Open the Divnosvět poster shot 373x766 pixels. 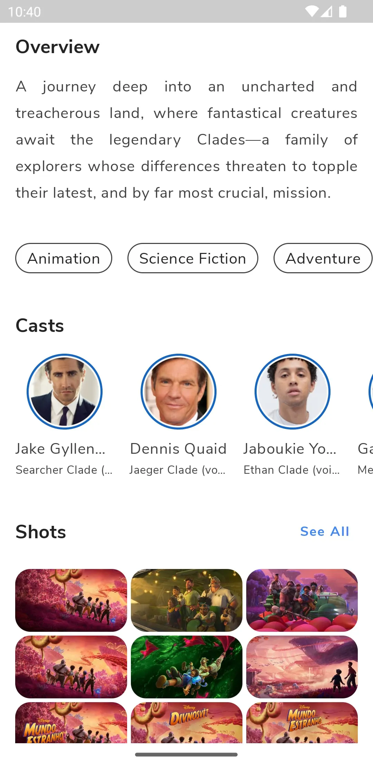click(x=186, y=723)
